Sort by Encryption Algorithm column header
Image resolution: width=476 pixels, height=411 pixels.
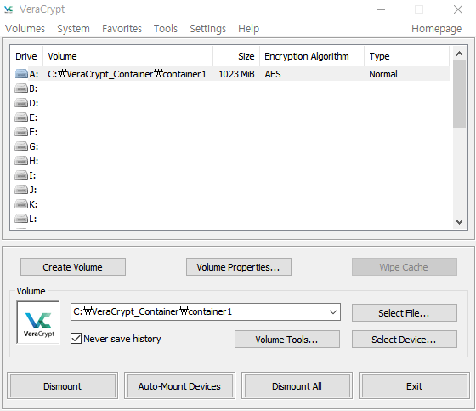click(x=312, y=56)
